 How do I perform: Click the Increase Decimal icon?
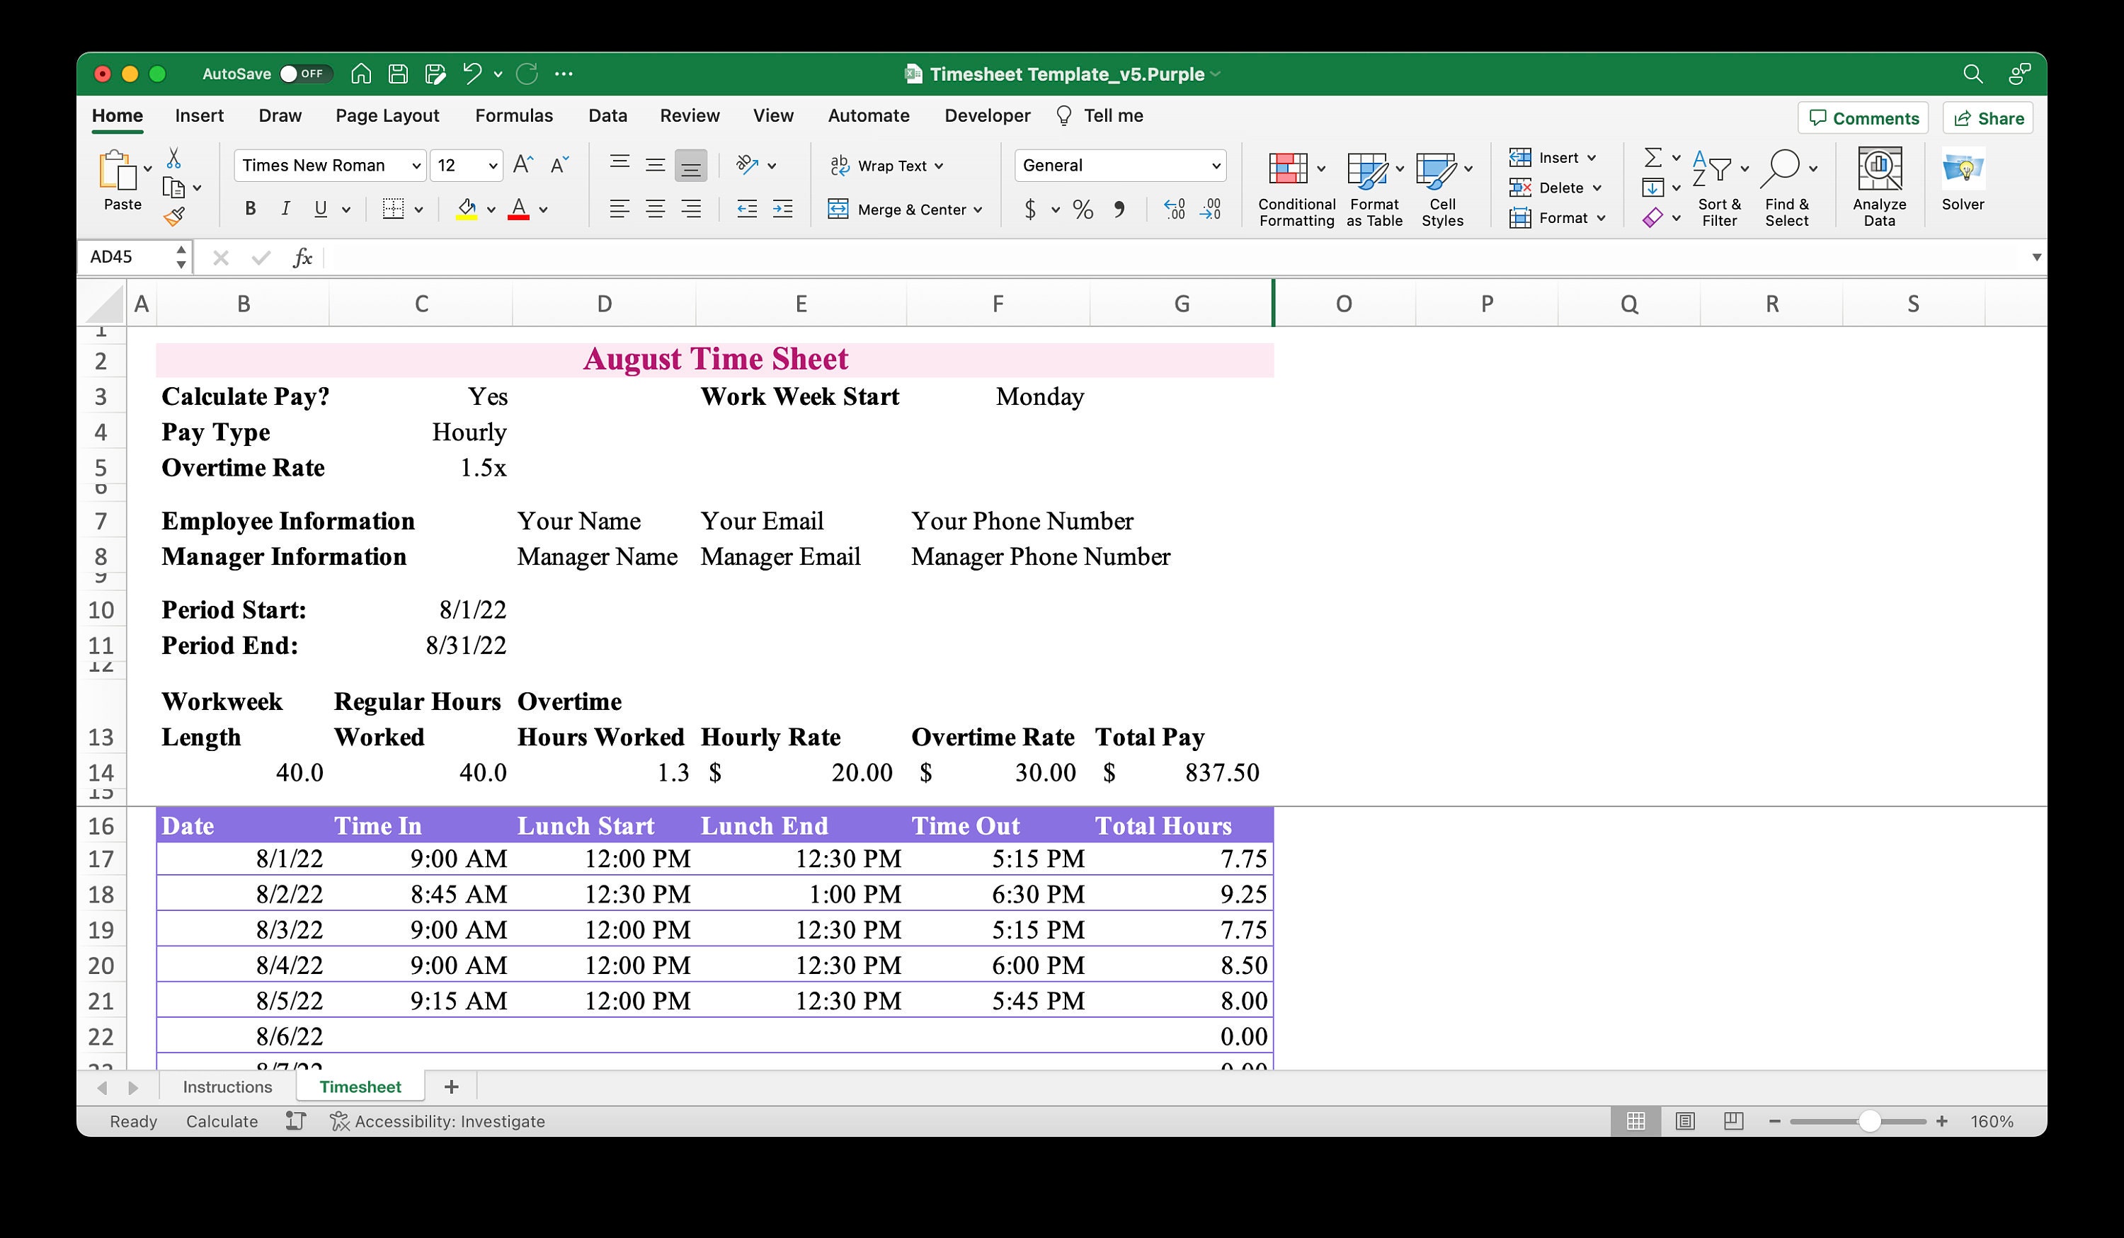coord(1174,209)
